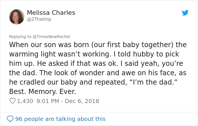The height and width of the screenshot is (126, 198).
Task: Like the tweet with the heart icon
Action: coord(12,101)
